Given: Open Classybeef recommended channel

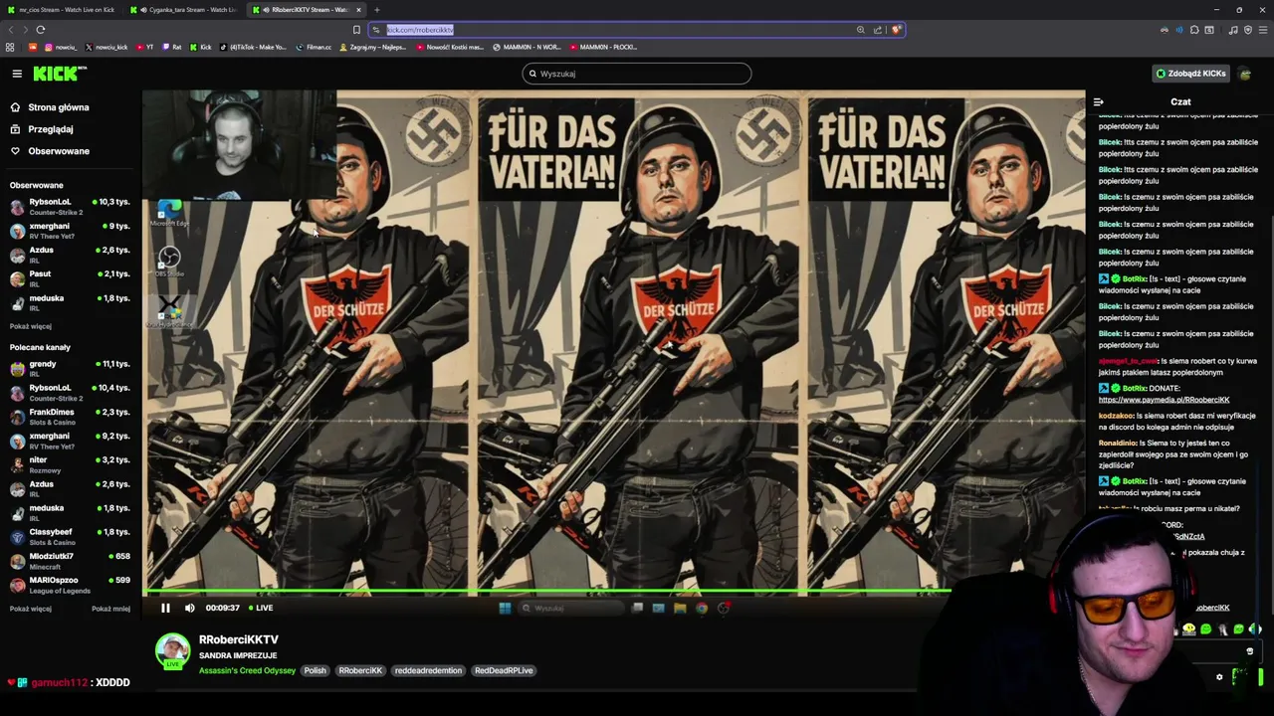Looking at the screenshot, I should coord(70,537).
